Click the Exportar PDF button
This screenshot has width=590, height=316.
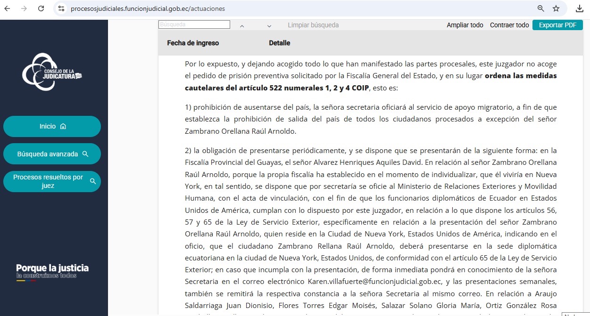click(x=557, y=25)
